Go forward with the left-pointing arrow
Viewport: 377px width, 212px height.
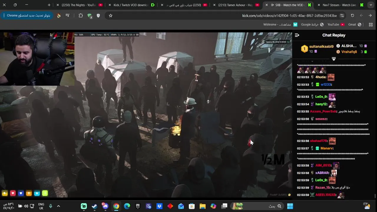click(361, 16)
